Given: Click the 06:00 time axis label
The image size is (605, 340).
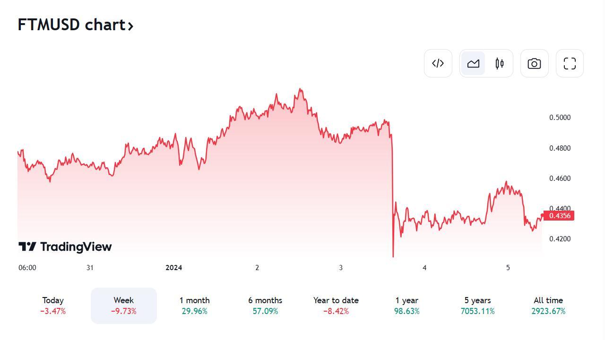Looking at the screenshot, I should pos(27,268).
